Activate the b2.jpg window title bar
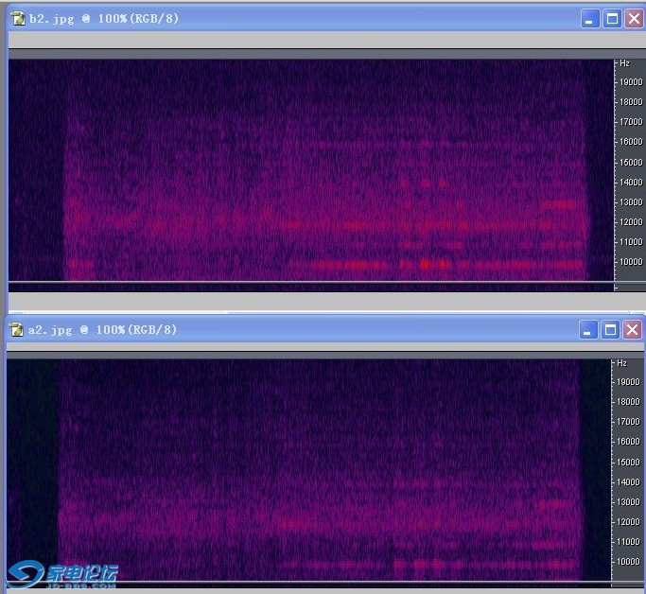Image resolution: width=646 pixels, height=594 pixels. (331, 19)
